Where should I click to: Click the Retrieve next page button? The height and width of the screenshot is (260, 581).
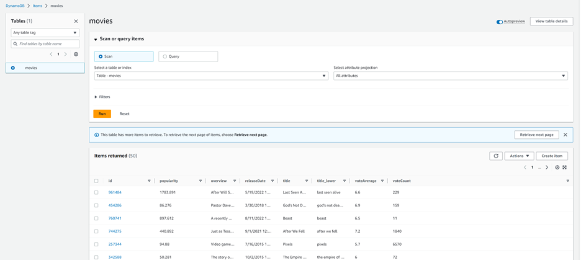536,135
